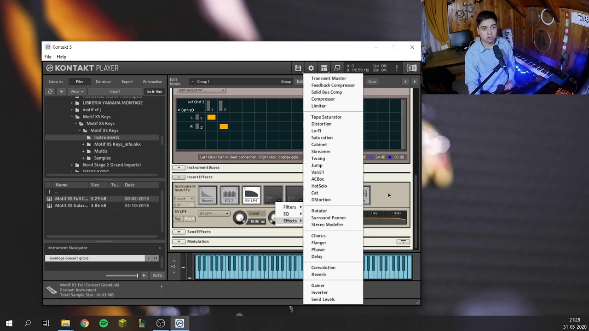
Task: Select the SV LP4 insert effect slot
Action: (x=251, y=195)
